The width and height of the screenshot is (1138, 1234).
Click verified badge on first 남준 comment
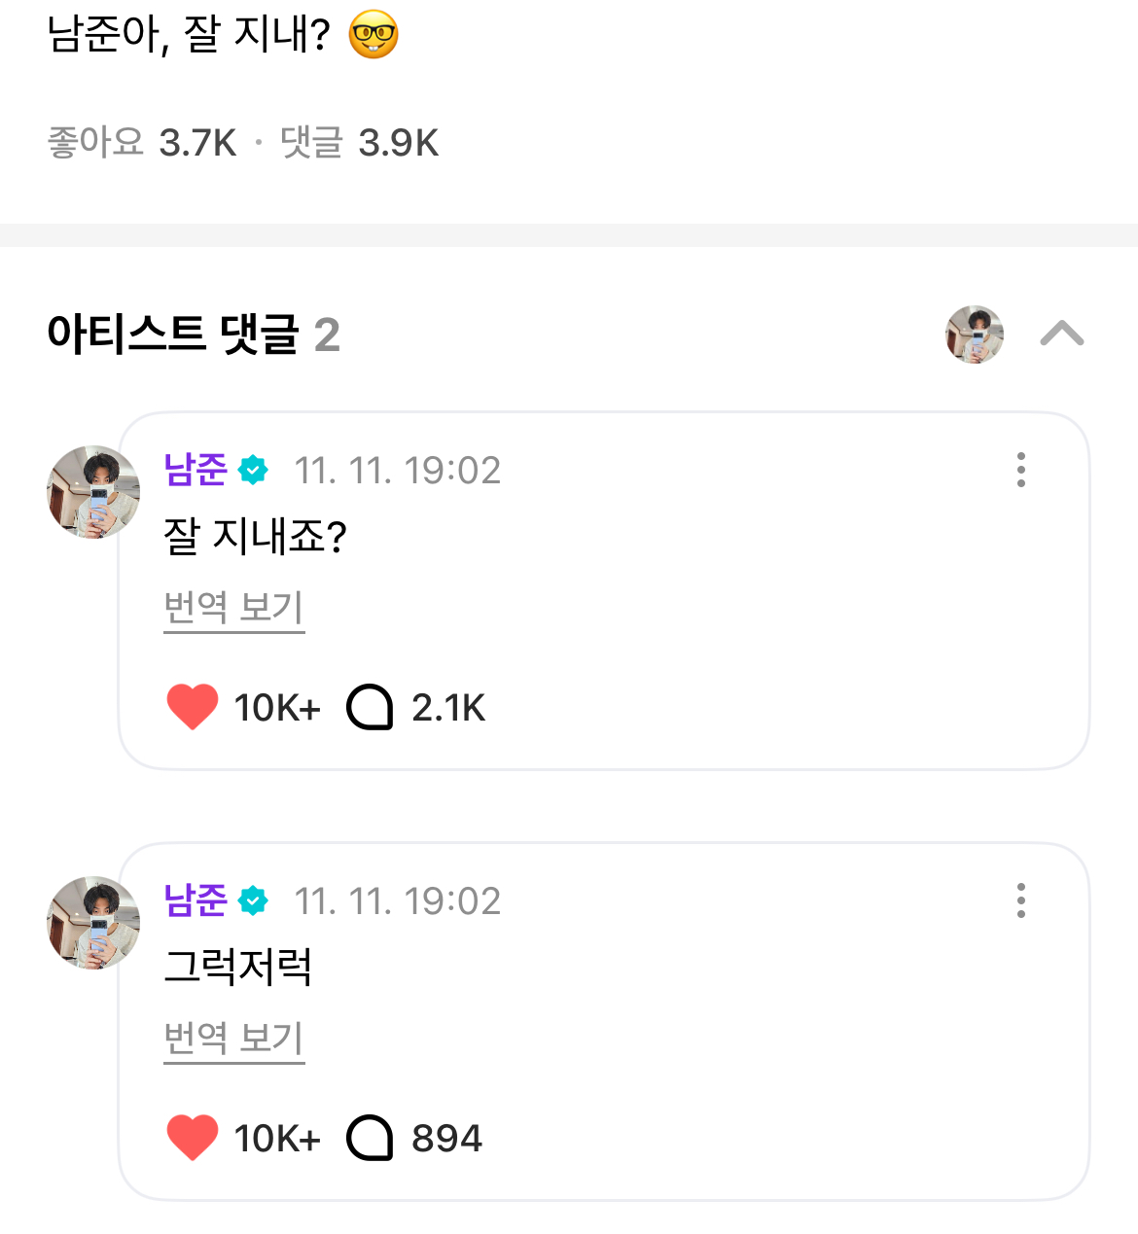tap(253, 470)
